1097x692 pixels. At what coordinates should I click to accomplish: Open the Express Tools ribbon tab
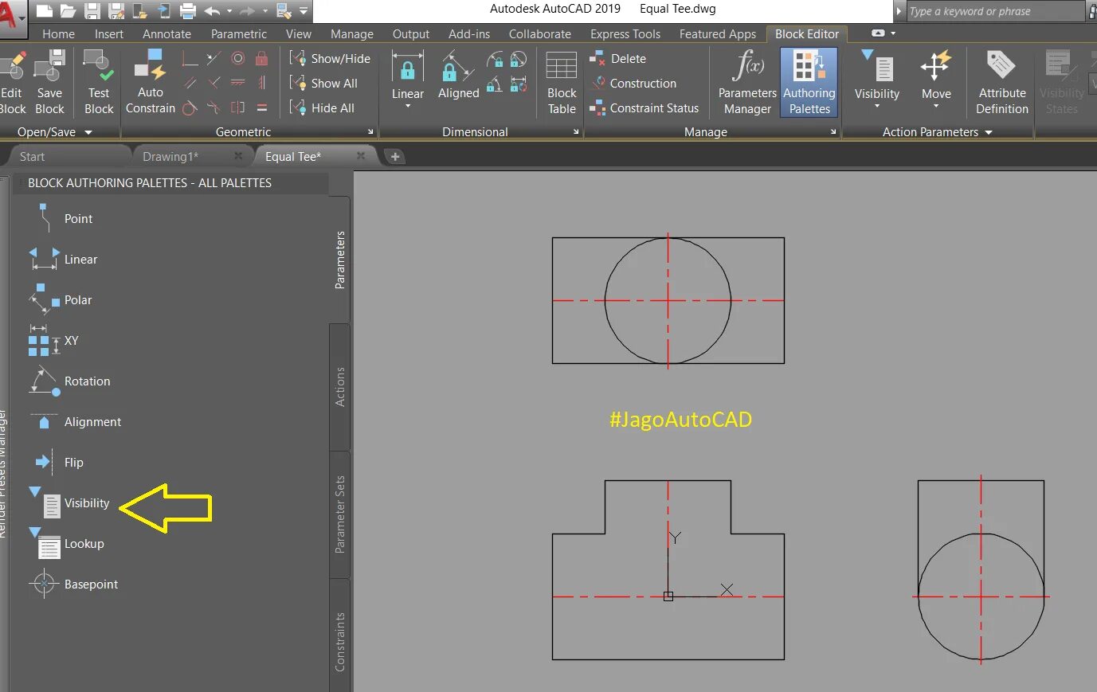click(625, 33)
